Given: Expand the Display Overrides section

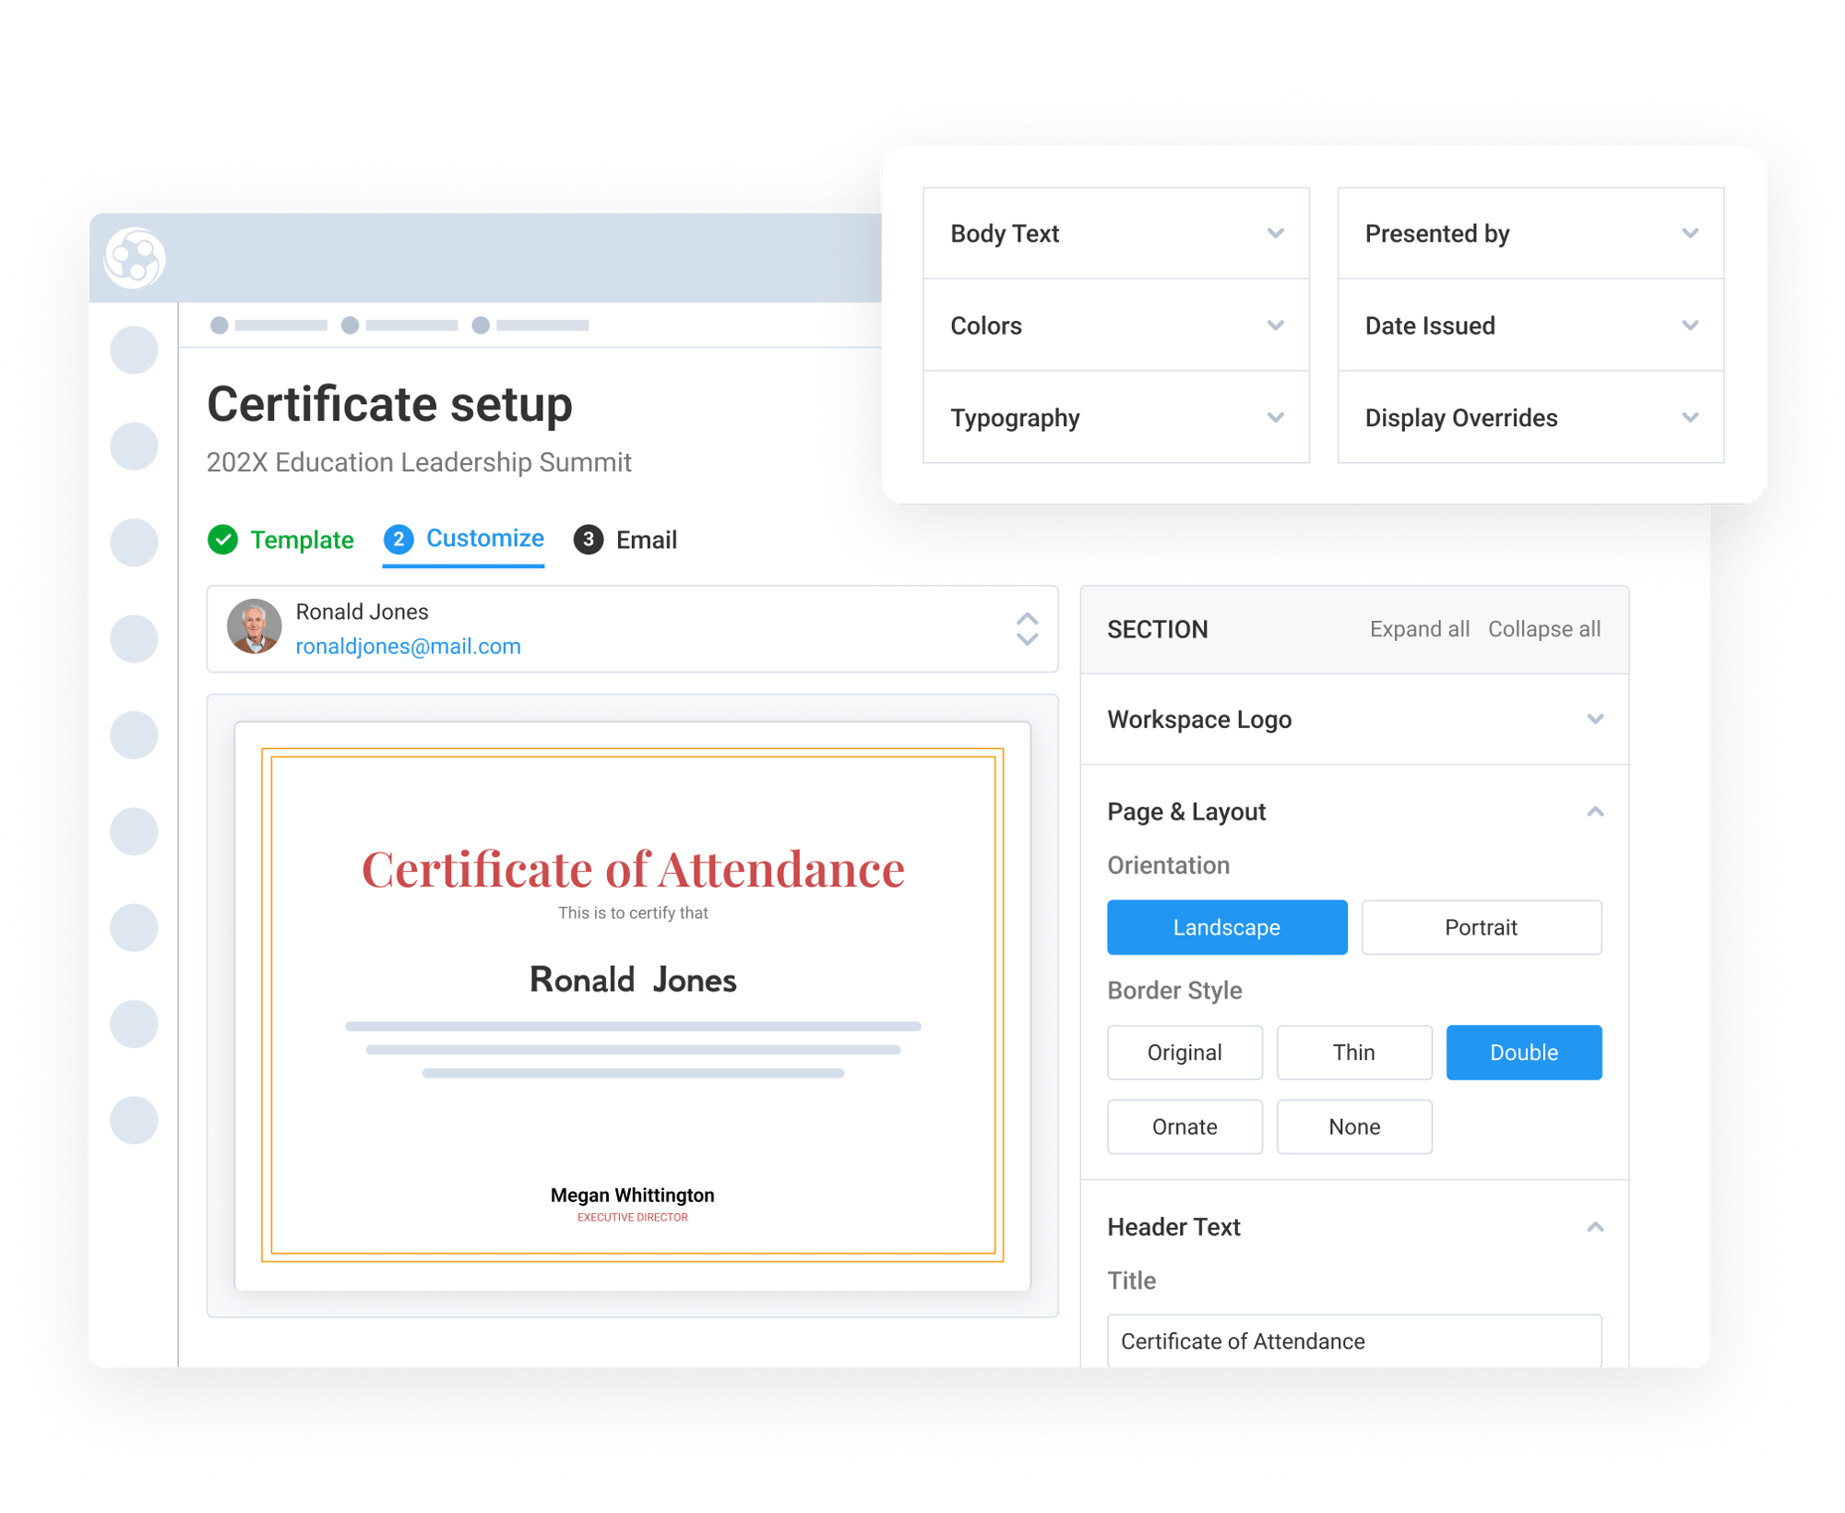Looking at the screenshot, I should 1530,418.
